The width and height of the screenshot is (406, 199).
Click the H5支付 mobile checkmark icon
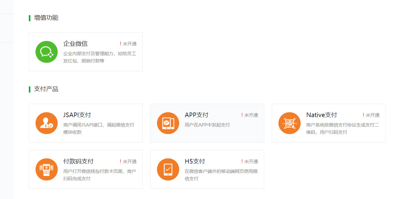(168, 169)
